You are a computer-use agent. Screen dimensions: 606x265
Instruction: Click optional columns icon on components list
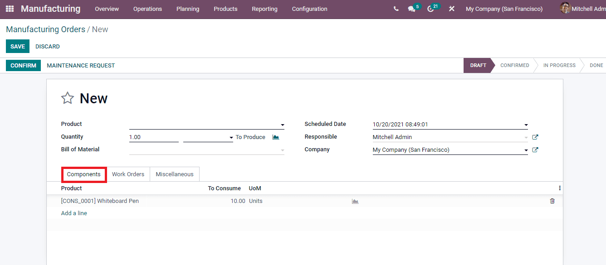tap(559, 188)
